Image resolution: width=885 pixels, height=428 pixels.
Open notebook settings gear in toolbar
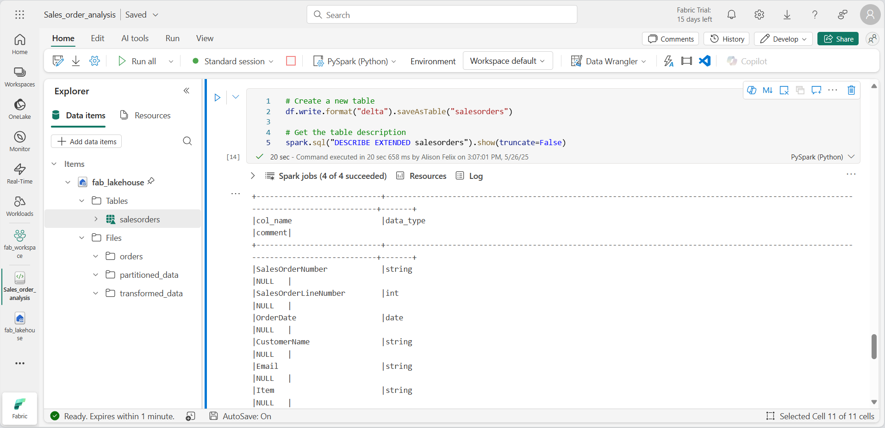tap(94, 61)
